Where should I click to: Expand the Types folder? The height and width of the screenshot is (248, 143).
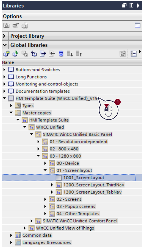11,105
